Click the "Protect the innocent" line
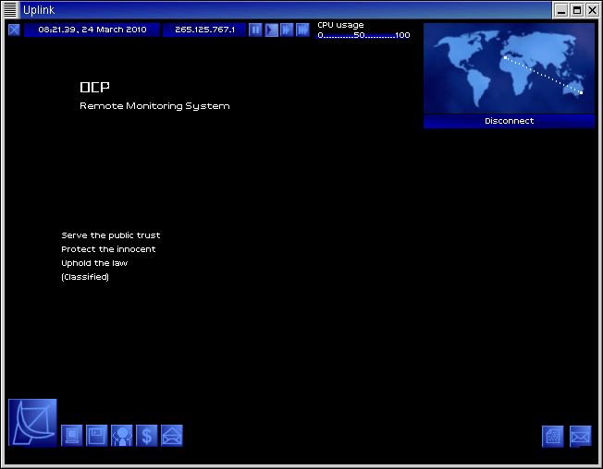 [x=108, y=249]
